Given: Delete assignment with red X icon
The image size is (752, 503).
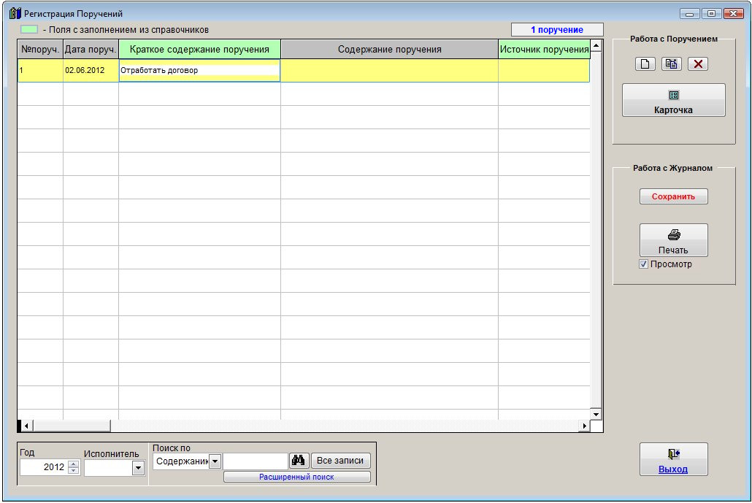Looking at the screenshot, I should [x=698, y=64].
